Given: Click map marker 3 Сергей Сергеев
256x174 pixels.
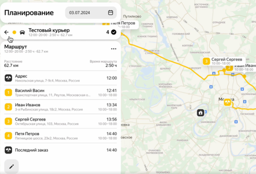Looking at the screenshot, I should 224,61.
